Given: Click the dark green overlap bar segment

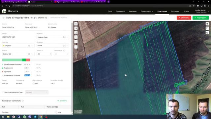Looking at the screenshot, I should [x=24, y=60].
